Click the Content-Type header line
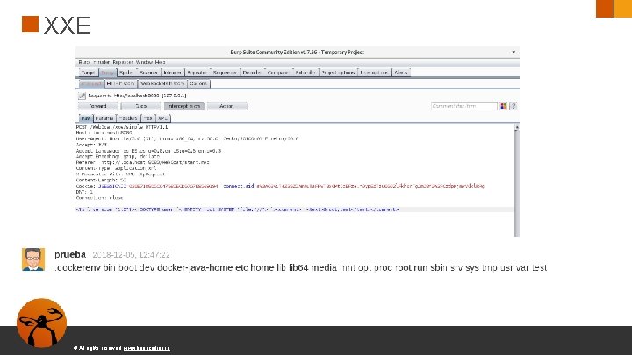This screenshot has width=632, height=355. click(x=116, y=168)
